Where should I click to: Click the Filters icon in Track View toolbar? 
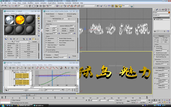click(6, 68)
